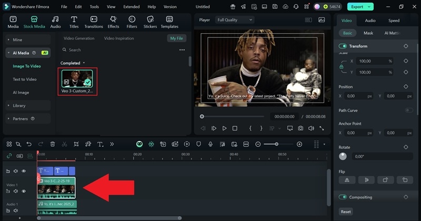This screenshot has height=221, width=421.
Task: Open the Templates panel
Action: (x=169, y=22)
